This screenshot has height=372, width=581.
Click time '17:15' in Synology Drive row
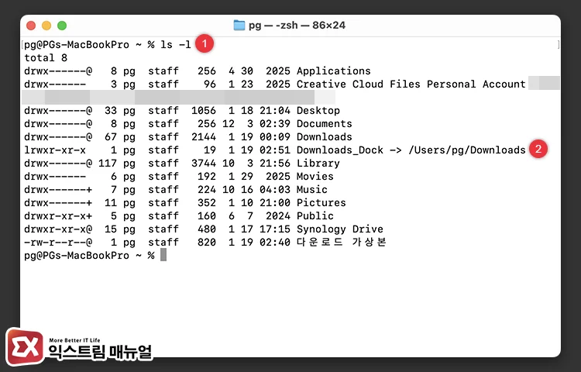[274, 229]
